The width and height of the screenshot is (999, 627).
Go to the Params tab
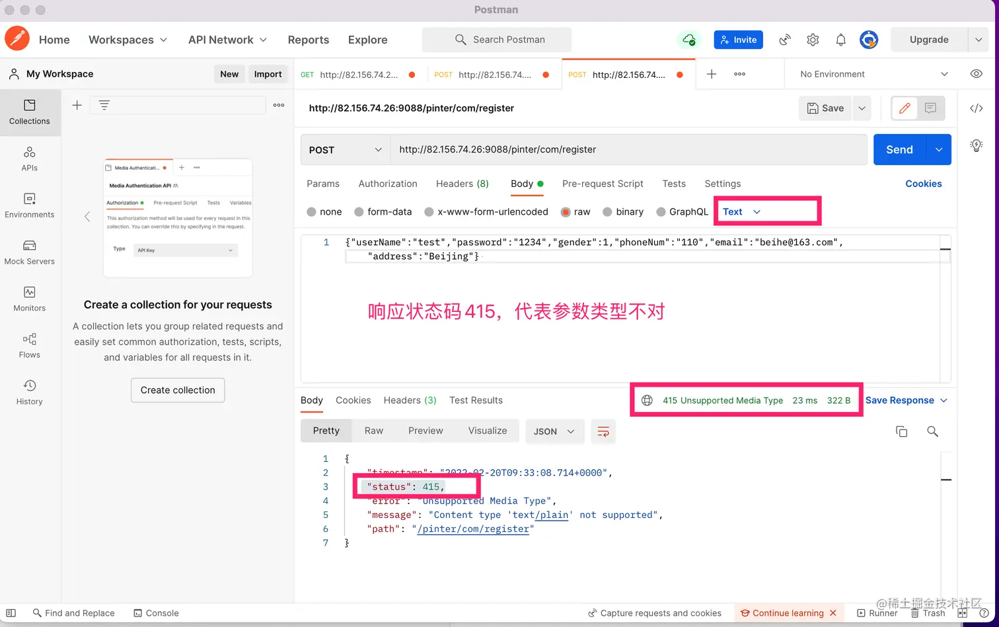click(x=323, y=184)
